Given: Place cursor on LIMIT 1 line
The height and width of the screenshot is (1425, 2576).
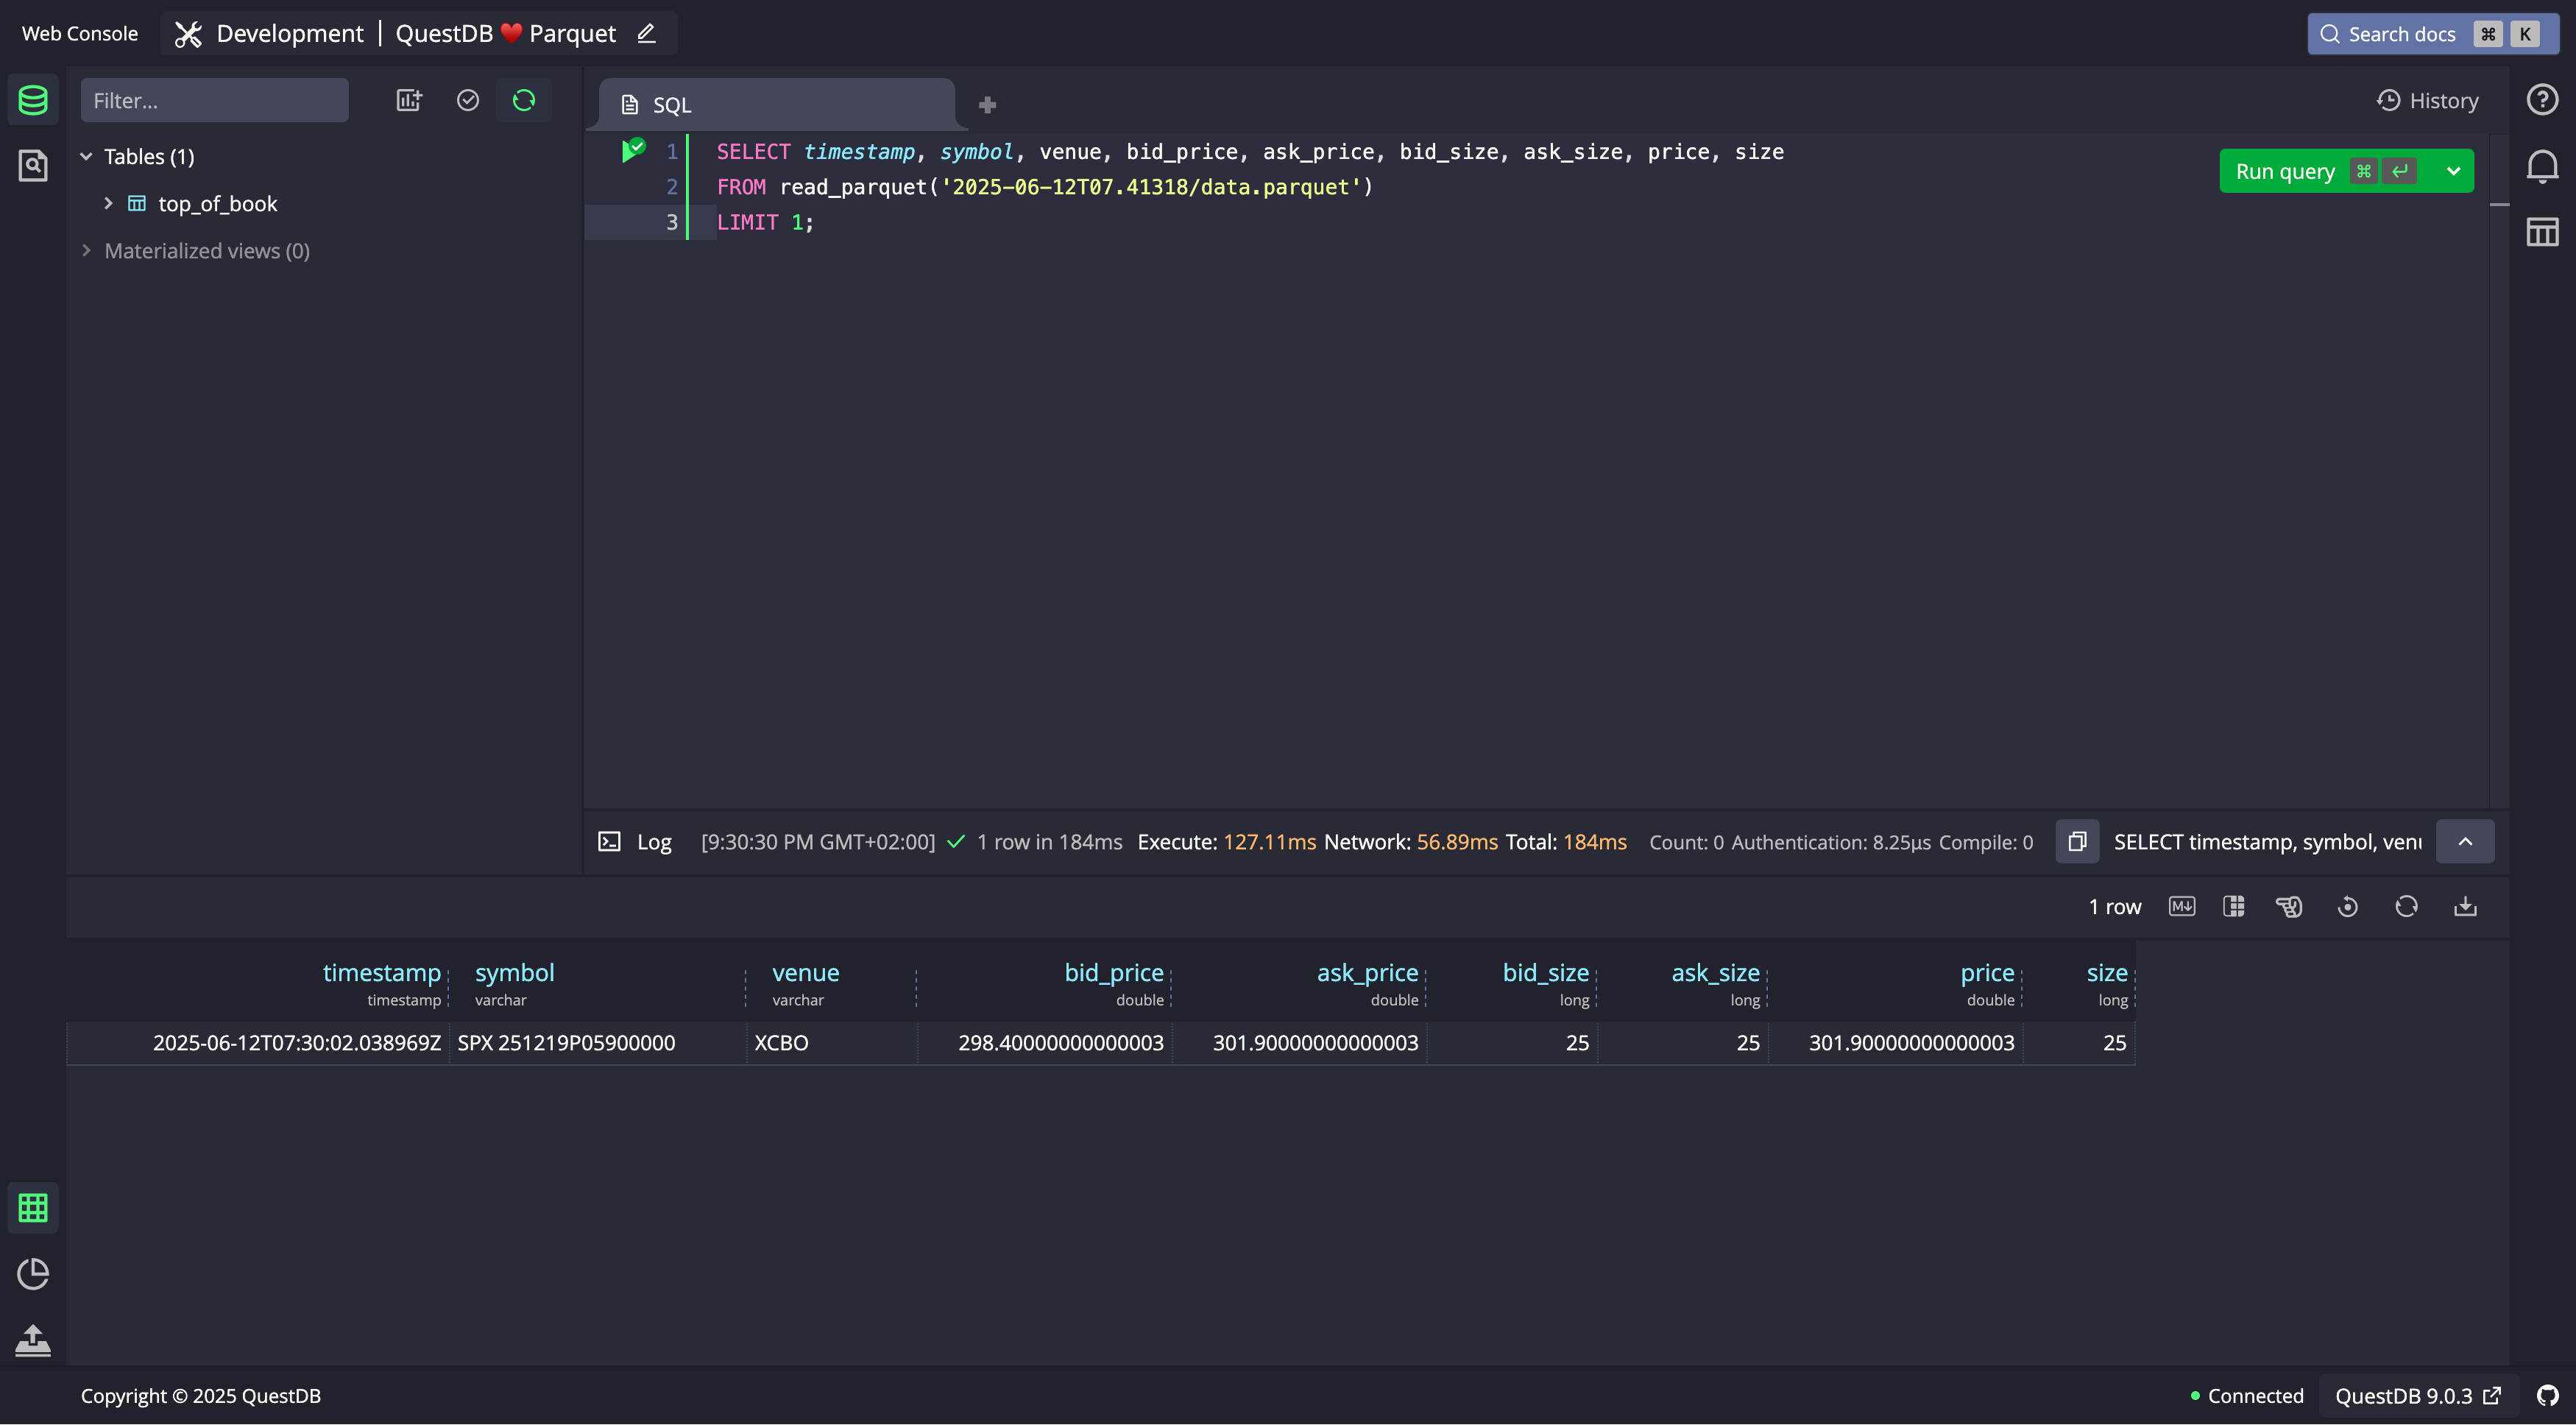Looking at the screenshot, I should tap(765, 222).
